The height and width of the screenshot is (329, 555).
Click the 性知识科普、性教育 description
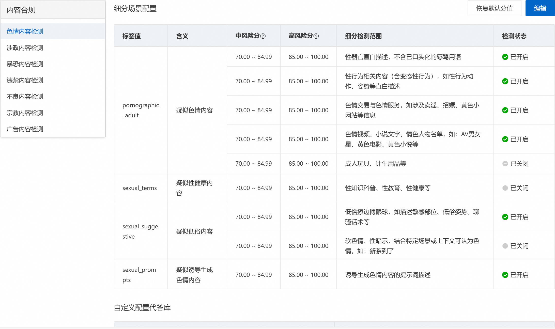pos(388,188)
